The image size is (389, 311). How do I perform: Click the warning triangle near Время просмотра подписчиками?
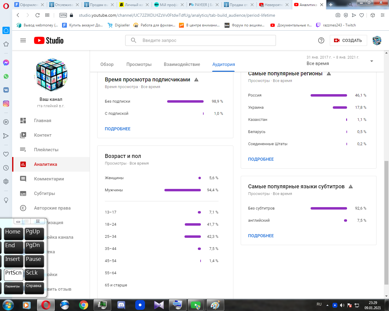196,80
